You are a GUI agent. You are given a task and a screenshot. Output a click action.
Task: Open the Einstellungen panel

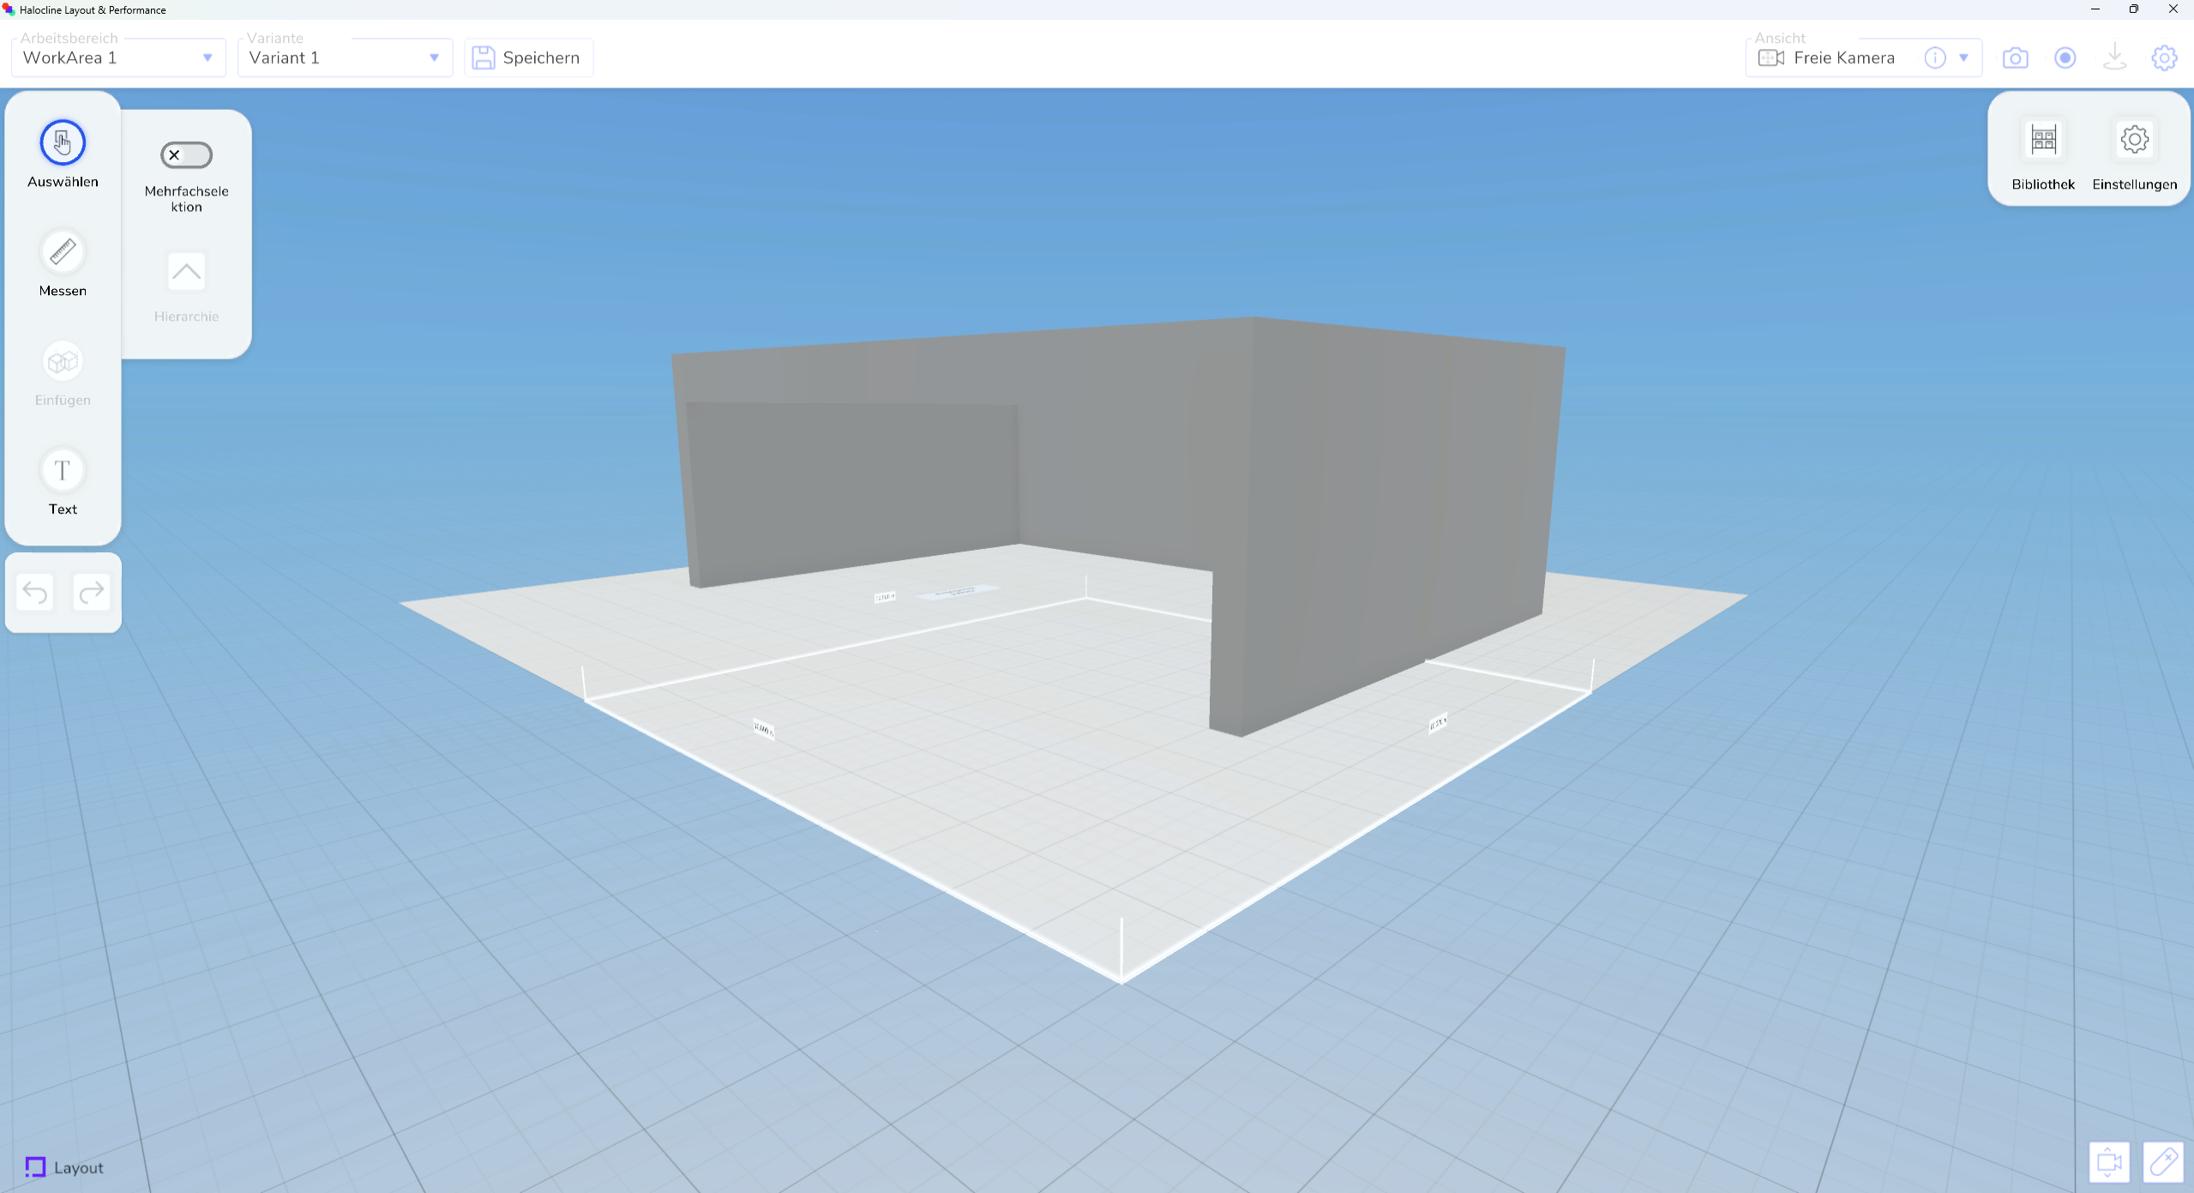click(2134, 140)
